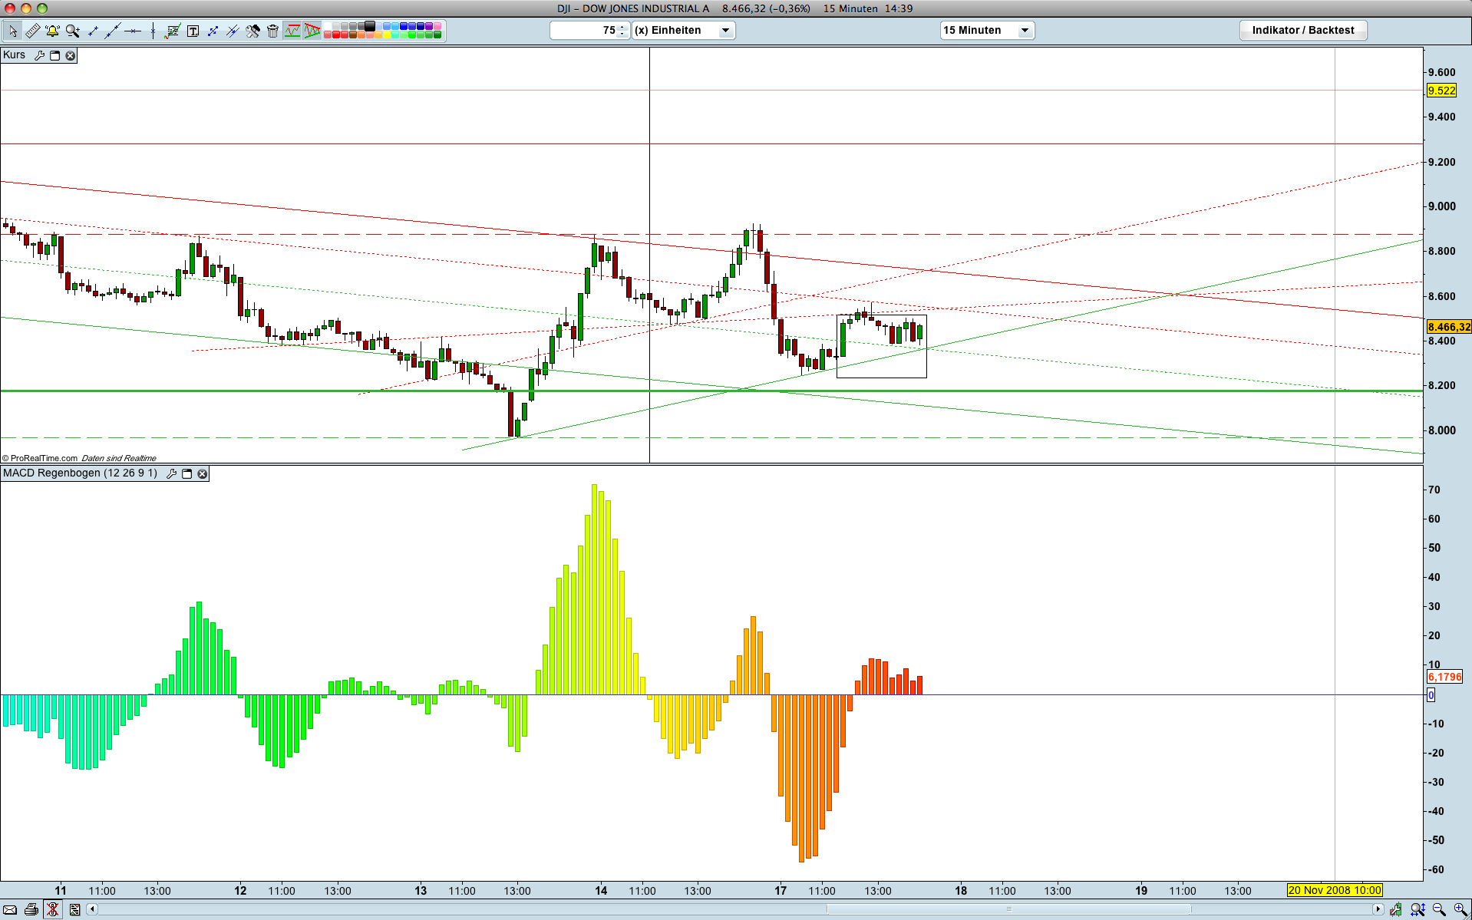Screen dimensions: 1472x920
Task: Open MACD Regenbogen wrench settings
Action: click(171, 473)
